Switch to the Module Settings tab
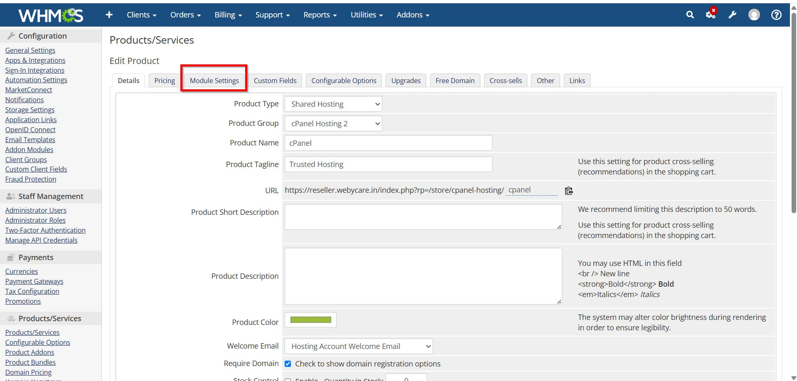This screenshot has height=381, width=797. (x=214, y=81)
